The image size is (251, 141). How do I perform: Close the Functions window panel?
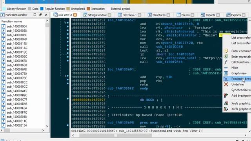(x=46, y=15)
